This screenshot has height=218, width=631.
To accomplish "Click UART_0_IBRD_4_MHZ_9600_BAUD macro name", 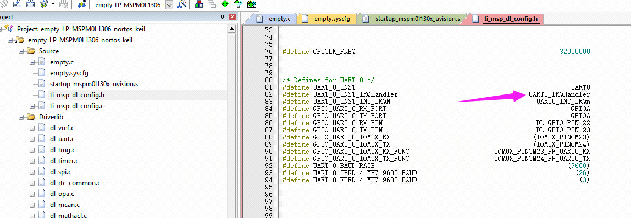I will click(x=364, y=173).
